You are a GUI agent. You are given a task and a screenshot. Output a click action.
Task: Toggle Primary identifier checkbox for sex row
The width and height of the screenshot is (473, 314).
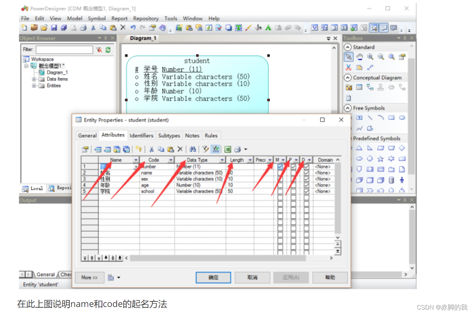tap(294, 179)
